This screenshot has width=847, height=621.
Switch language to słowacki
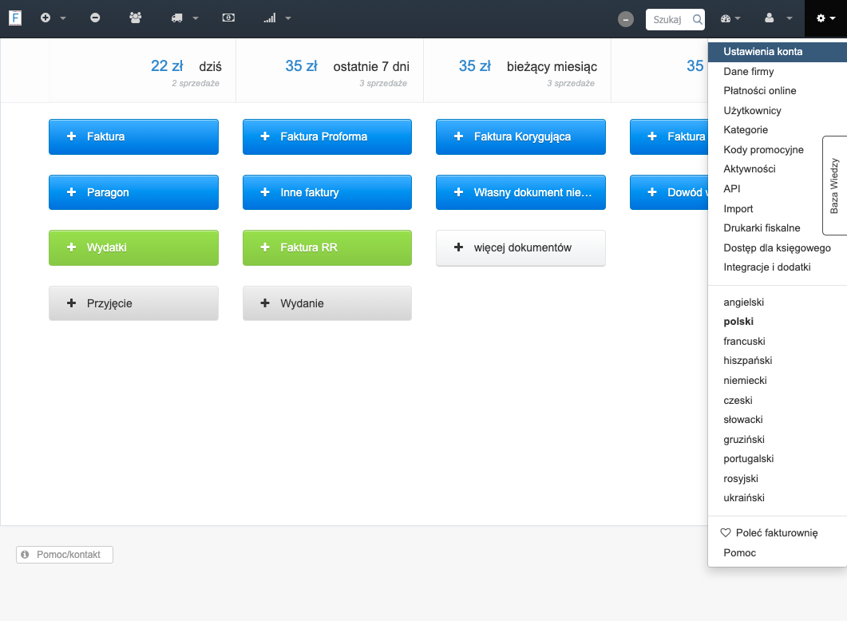(x=778, y=420)
